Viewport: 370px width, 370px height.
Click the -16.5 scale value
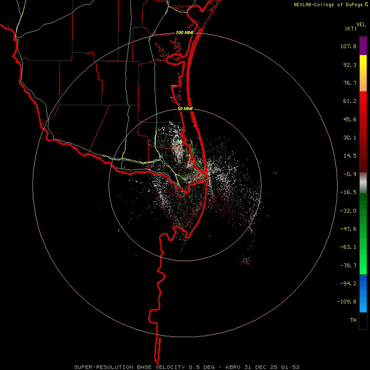click(x=348, y=192)
